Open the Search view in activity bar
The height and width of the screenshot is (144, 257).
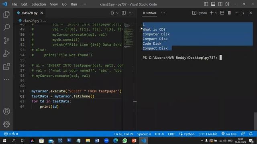pos(6,28)
